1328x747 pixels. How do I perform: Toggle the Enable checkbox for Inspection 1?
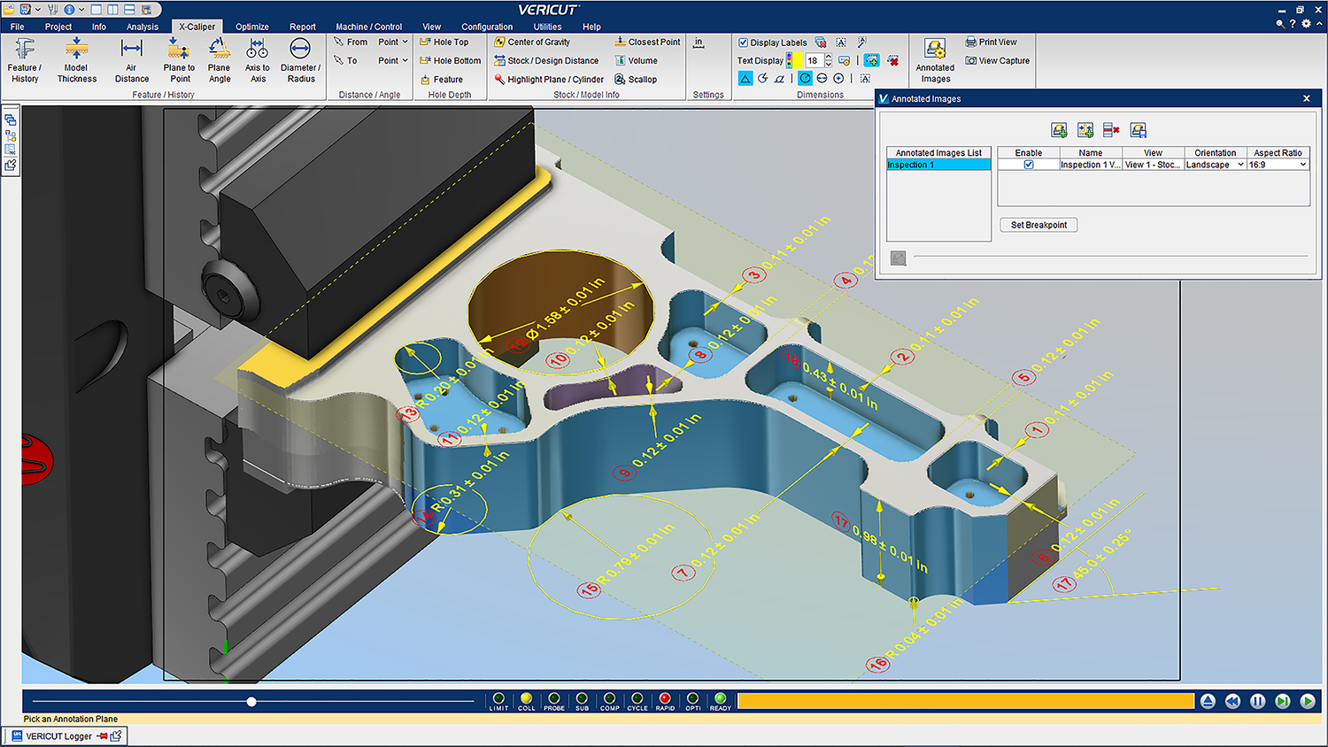[1028, 165]
